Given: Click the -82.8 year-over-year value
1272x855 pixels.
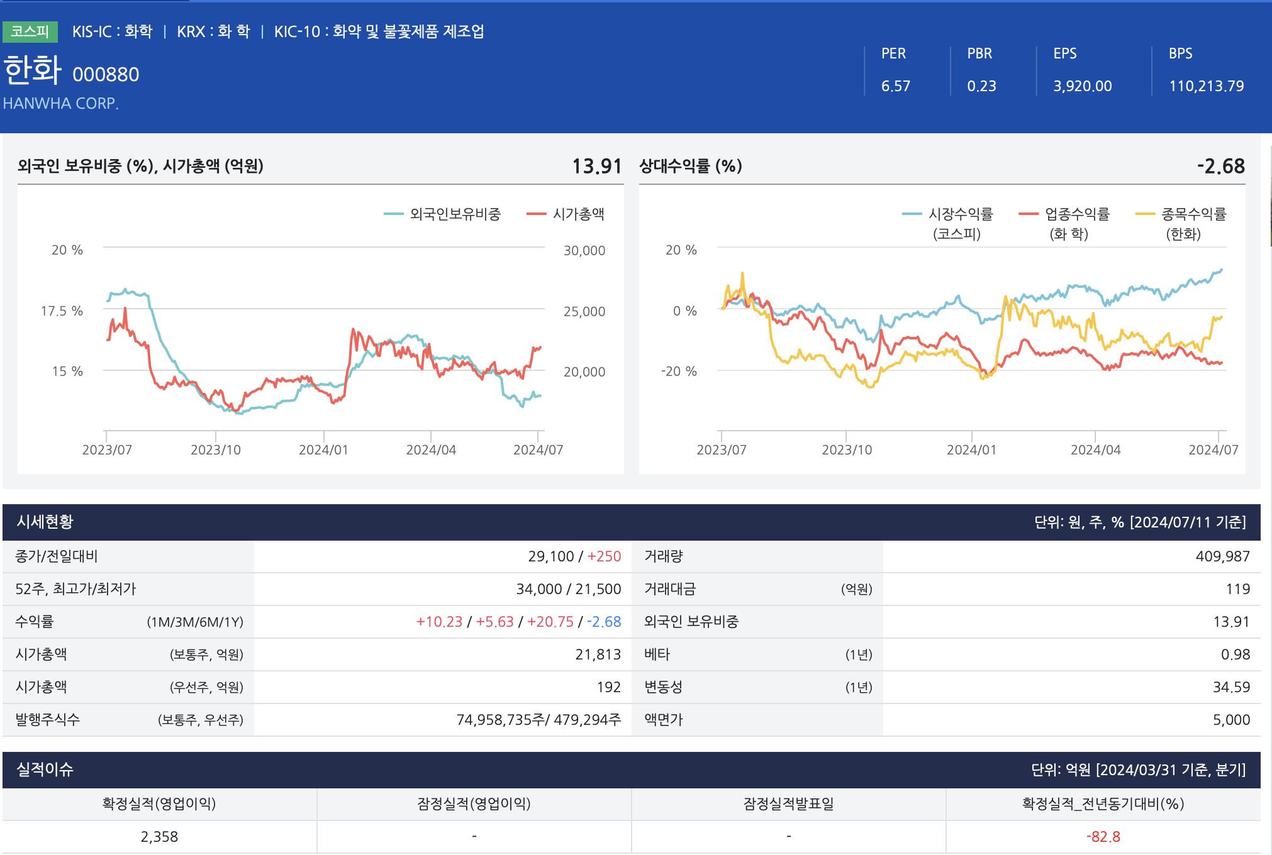Looking at the screenshot, I should [x=1103, y=837].
